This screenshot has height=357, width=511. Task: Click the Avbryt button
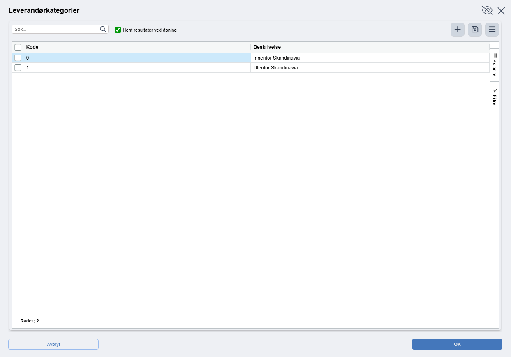(x=53, y=344)
